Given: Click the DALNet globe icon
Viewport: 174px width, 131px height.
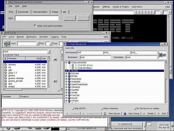Looking at the screenshot, I should click(x=69, y=73).
